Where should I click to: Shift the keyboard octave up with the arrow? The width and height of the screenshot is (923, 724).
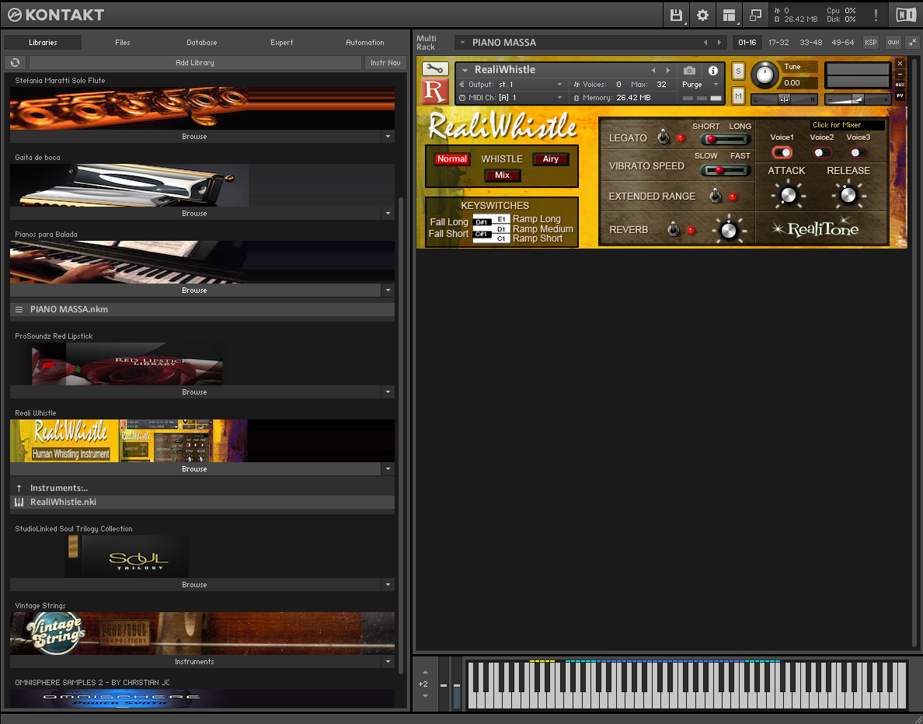pyautogui.click(x=425, y=672)
